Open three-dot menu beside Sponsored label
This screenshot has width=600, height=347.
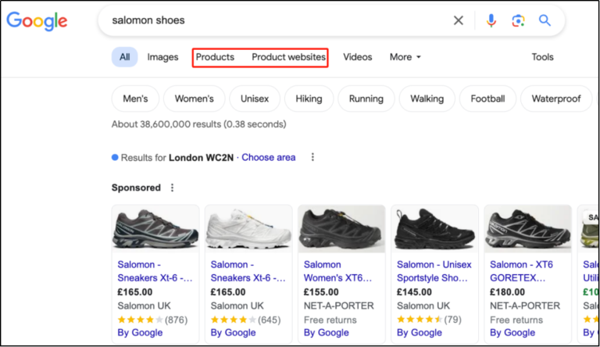click(173, 188)
